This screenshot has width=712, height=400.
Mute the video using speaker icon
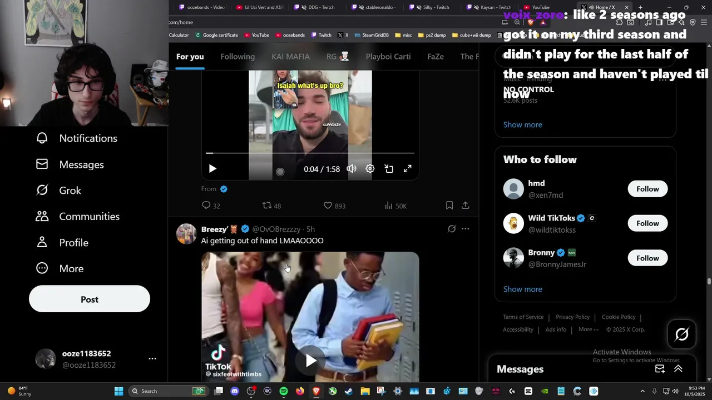pos(352,169)
